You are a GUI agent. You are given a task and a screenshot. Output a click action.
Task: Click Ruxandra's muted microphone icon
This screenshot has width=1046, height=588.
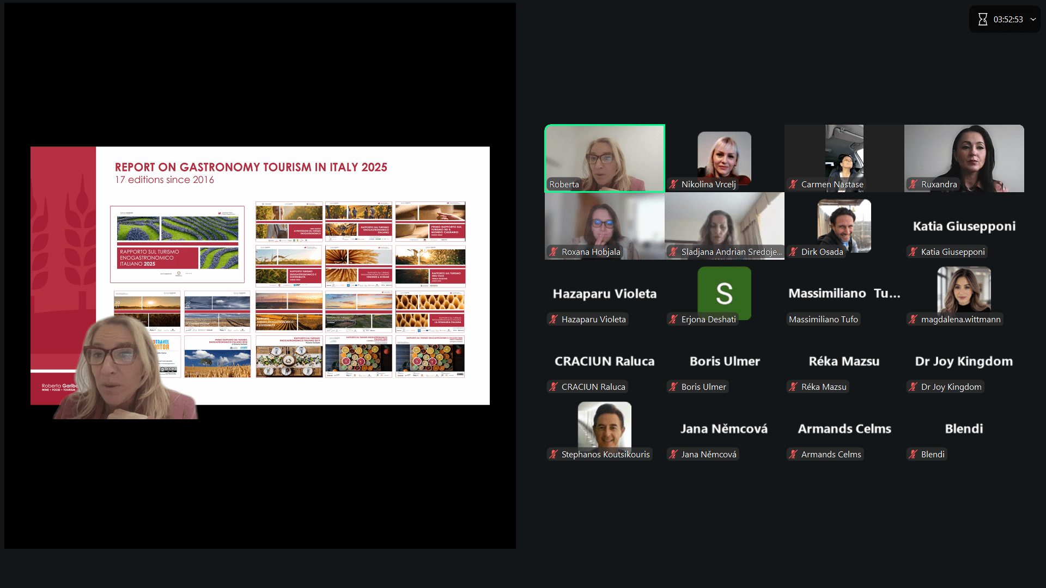point(914,185)
